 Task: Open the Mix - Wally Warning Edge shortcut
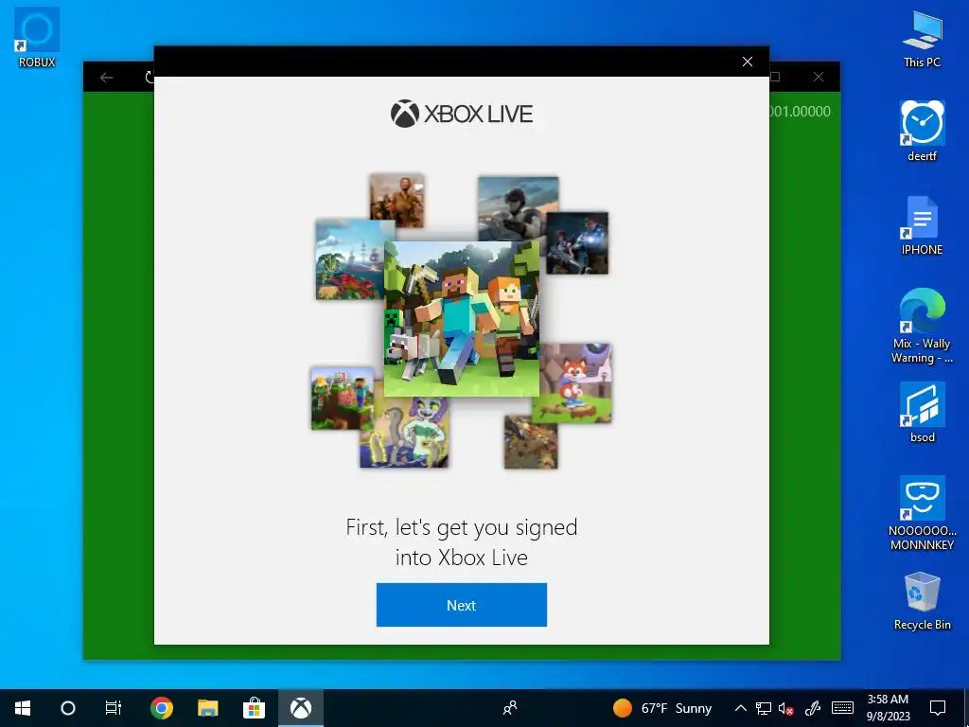pos(922,326)
